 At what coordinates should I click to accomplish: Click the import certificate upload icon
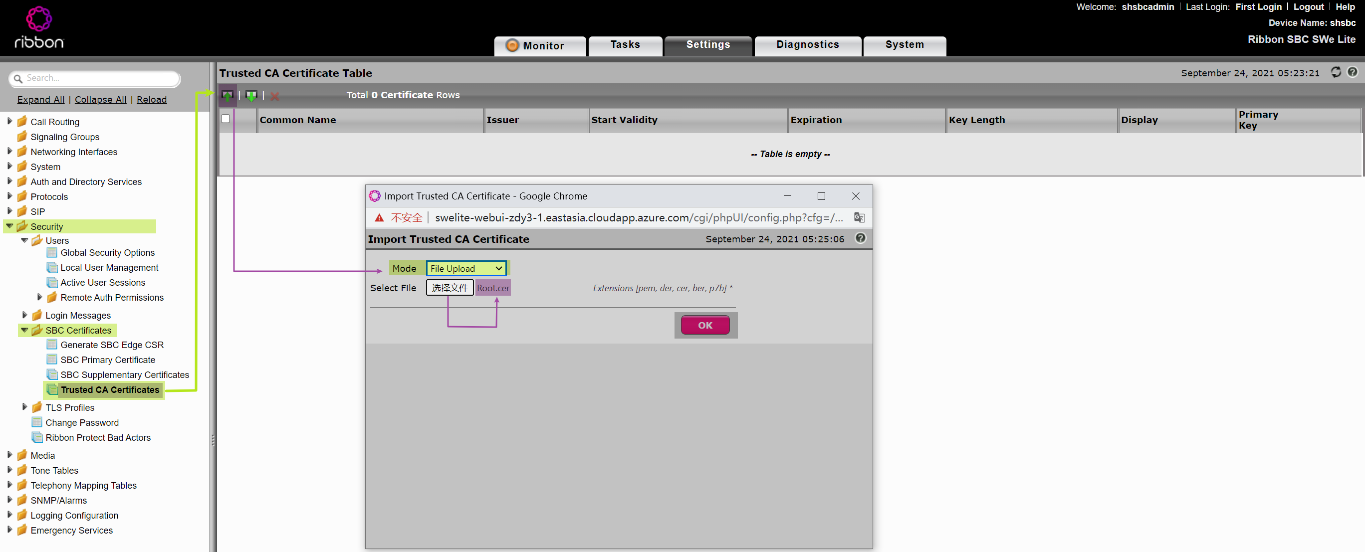(227, 95)
